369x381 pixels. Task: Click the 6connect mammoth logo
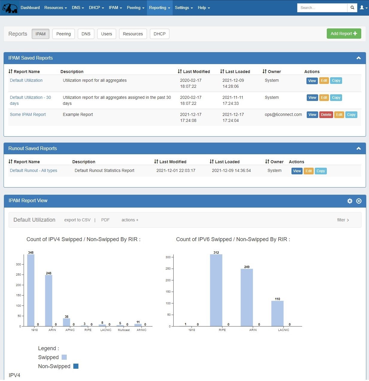[x=10, y=8]
